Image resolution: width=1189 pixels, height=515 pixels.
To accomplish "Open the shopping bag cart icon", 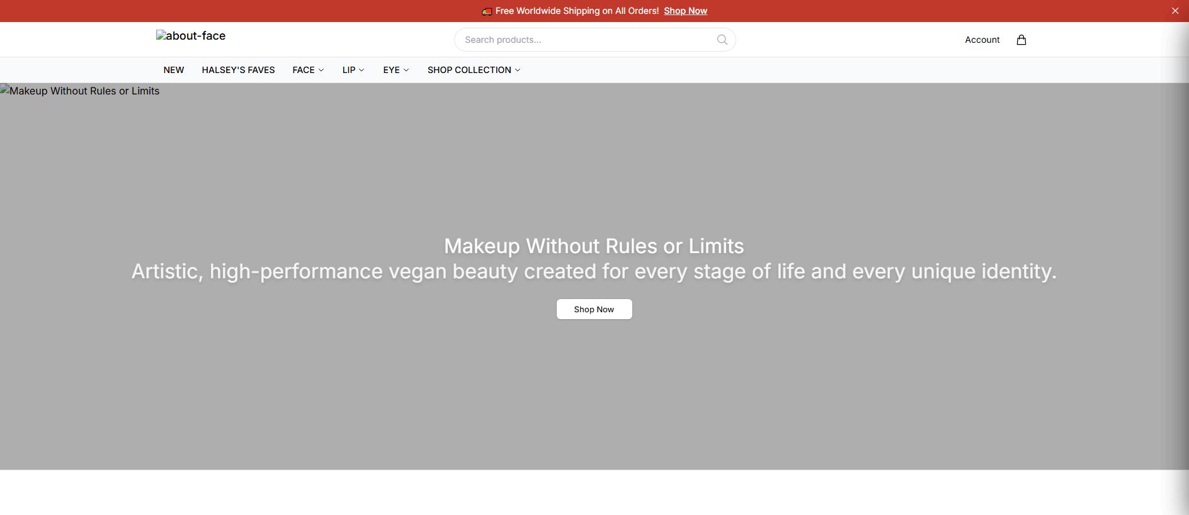I will point(1021,40).
